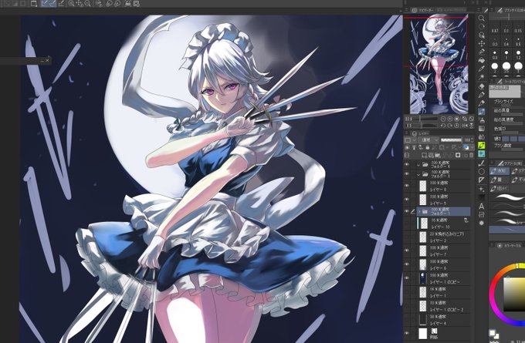525x343 pixels.
Task: Expand selected フォルダー 1 with its chevron
Action: (419, 212)
